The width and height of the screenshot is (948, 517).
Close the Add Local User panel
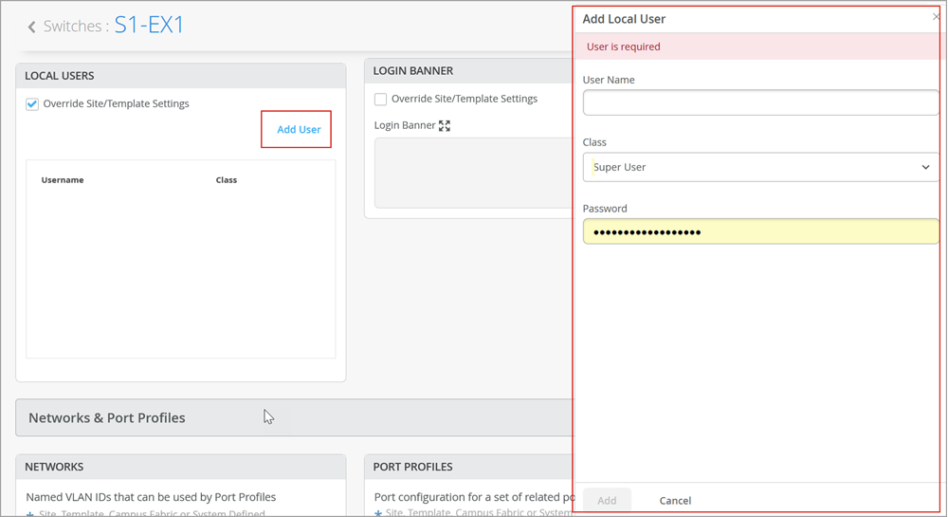[936, 17]
